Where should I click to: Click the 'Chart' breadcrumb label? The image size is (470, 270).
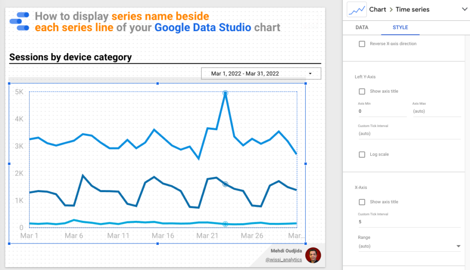pyautogui.click(x=378, y=9)
